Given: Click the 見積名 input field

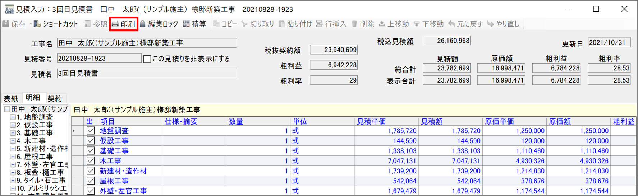Looking at the screenshot, I should coord(147,74).
